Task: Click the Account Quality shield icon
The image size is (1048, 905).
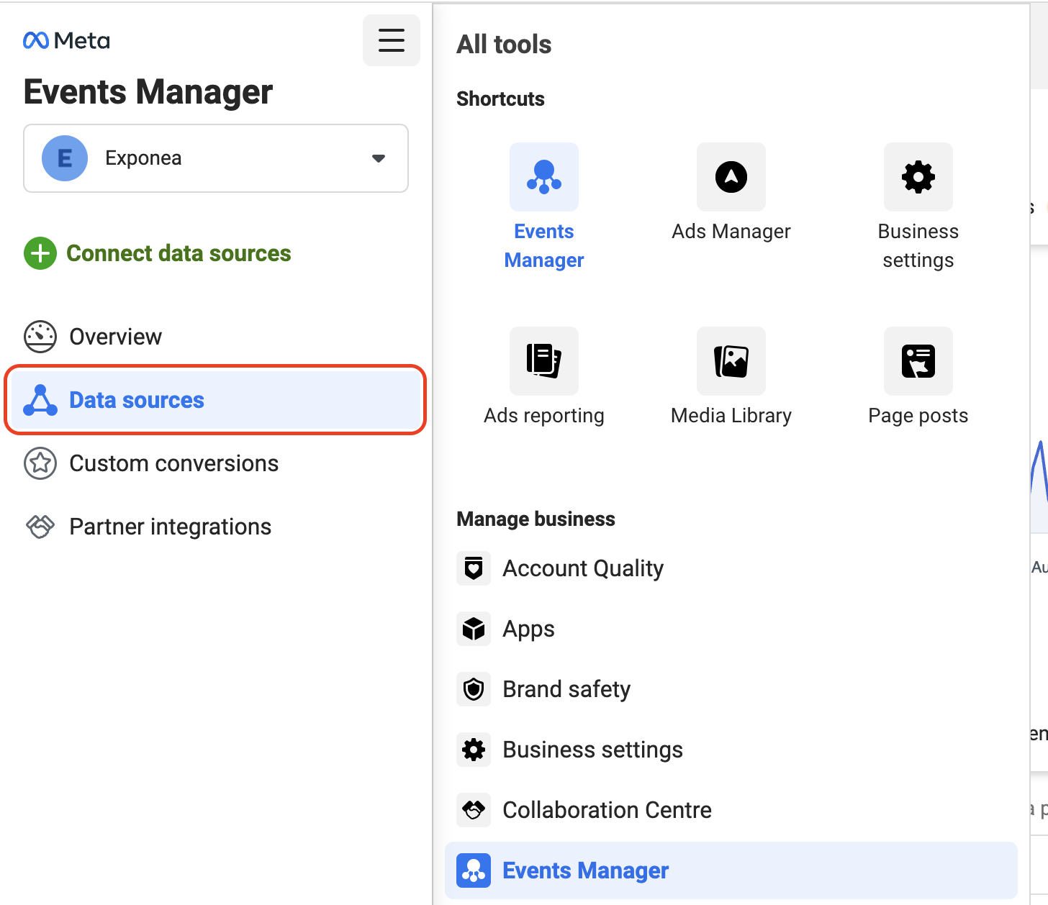Action: point(474,568)
